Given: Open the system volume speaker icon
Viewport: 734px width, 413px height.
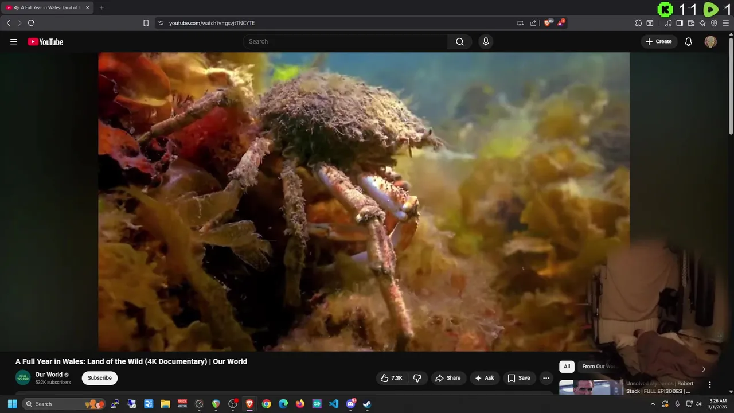Looking at the screenshot, I should point(698,404).
